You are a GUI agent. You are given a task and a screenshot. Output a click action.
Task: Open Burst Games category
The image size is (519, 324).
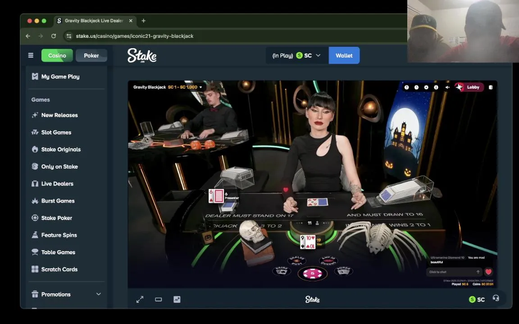click(67, 201)
